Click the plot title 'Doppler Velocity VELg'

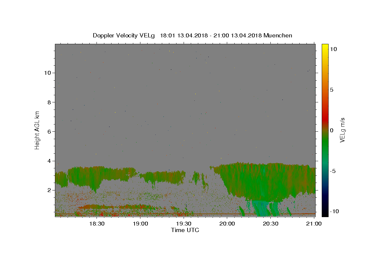click(x=124, y=35)
